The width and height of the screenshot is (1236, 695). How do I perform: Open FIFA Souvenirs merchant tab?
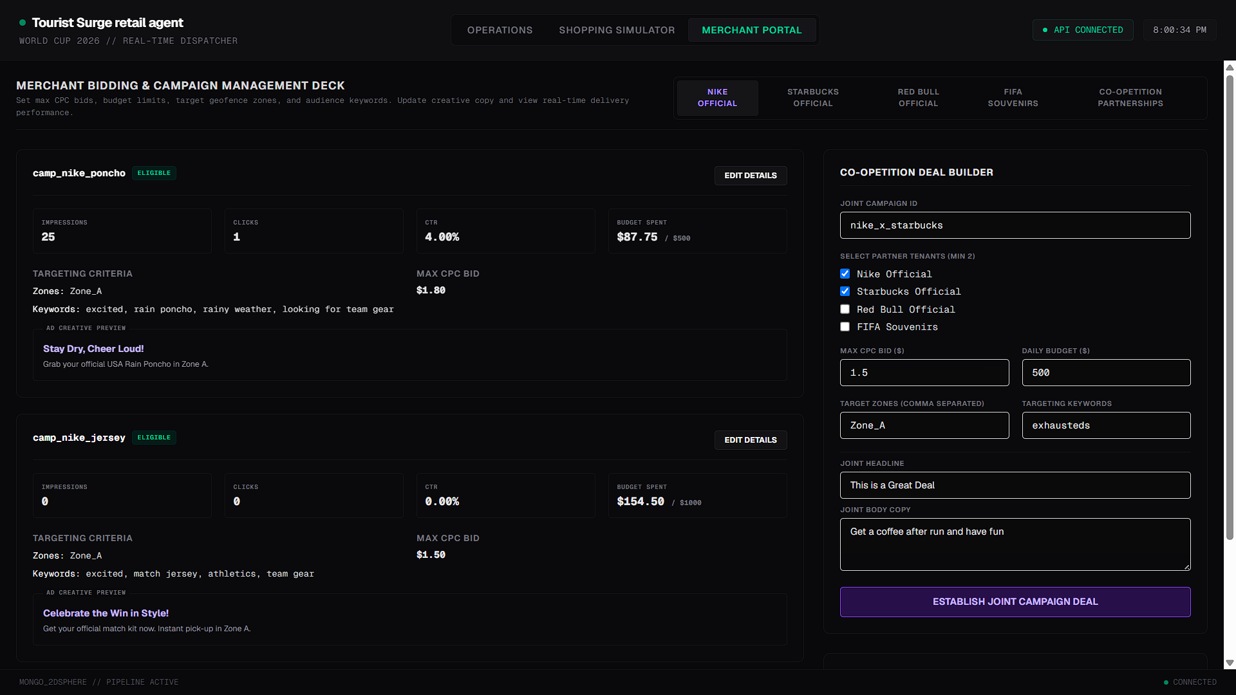click(x=1013, y=98)
